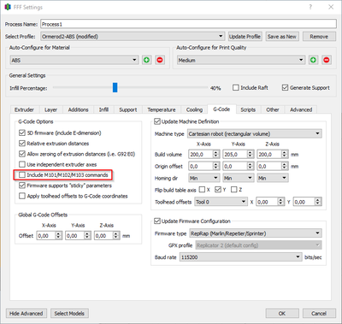Image resolution: width=342 pixels, height=324 pixels.
Task: Remove the Medium quality with red minus icon
Action: [x=327, y=60]
